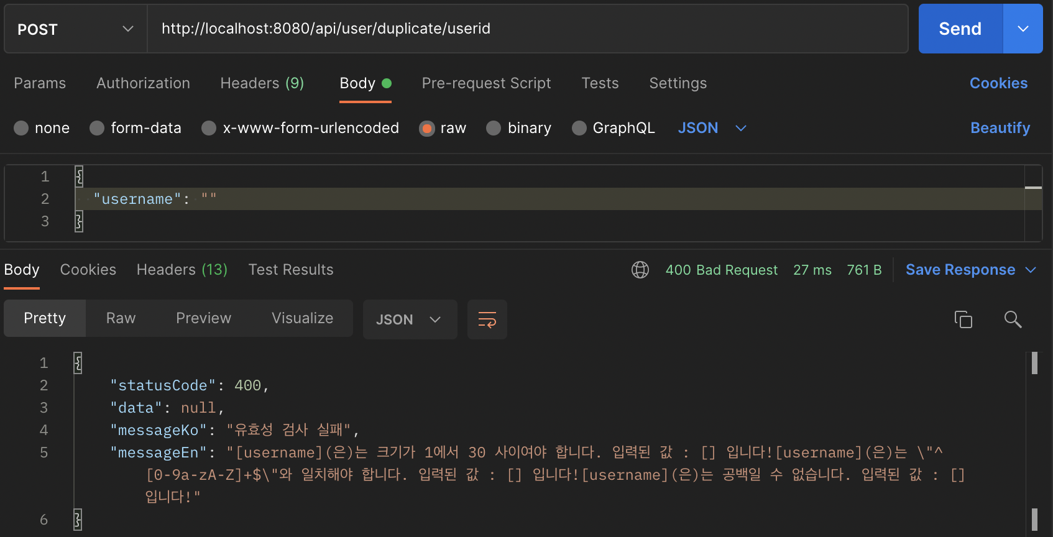Image resolution: width=1053 pixels, height=537 pixels.
Task: Click the Cookies link on the right
Action: tap(998, 83)
